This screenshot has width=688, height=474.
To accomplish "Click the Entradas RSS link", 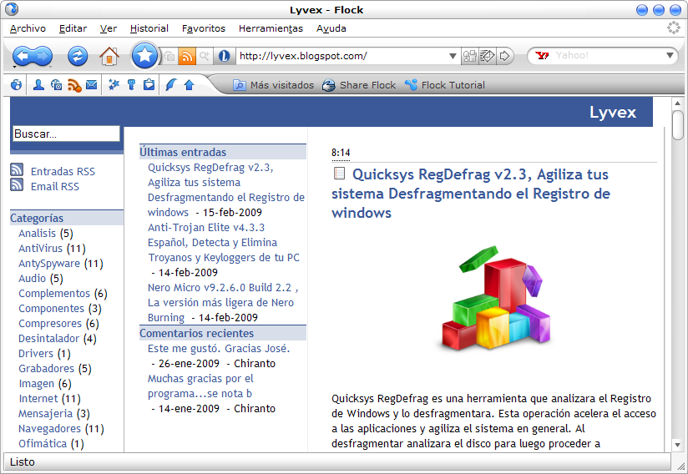I will click(x=63, y=171).
